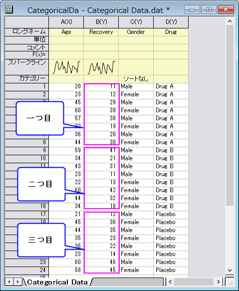
Task: Select the B(Y) column header
Action: pyautogui.click(x=101, y=22)
